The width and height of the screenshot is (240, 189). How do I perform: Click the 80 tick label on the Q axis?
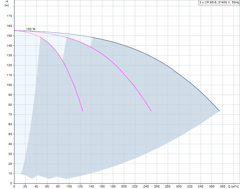tap(58, 187)
